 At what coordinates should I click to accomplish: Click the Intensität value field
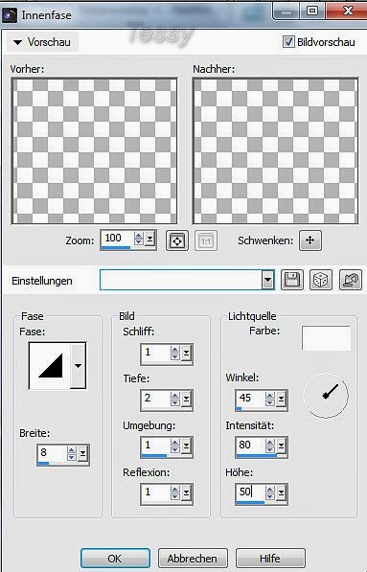pos(250,446)
